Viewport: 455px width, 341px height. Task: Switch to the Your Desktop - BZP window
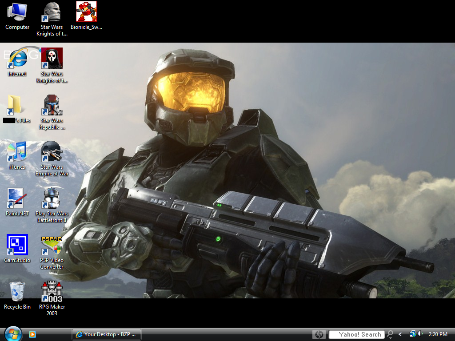pyautogui.click(x=107, y=334)
